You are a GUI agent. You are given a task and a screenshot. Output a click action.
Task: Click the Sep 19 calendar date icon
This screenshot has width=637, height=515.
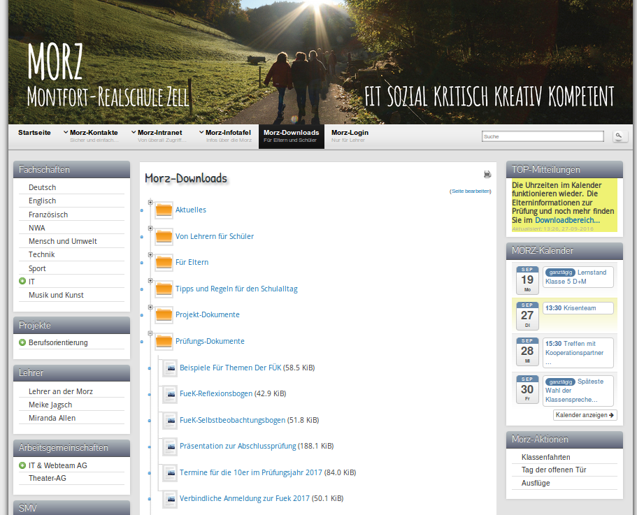[x=527, y=280]
